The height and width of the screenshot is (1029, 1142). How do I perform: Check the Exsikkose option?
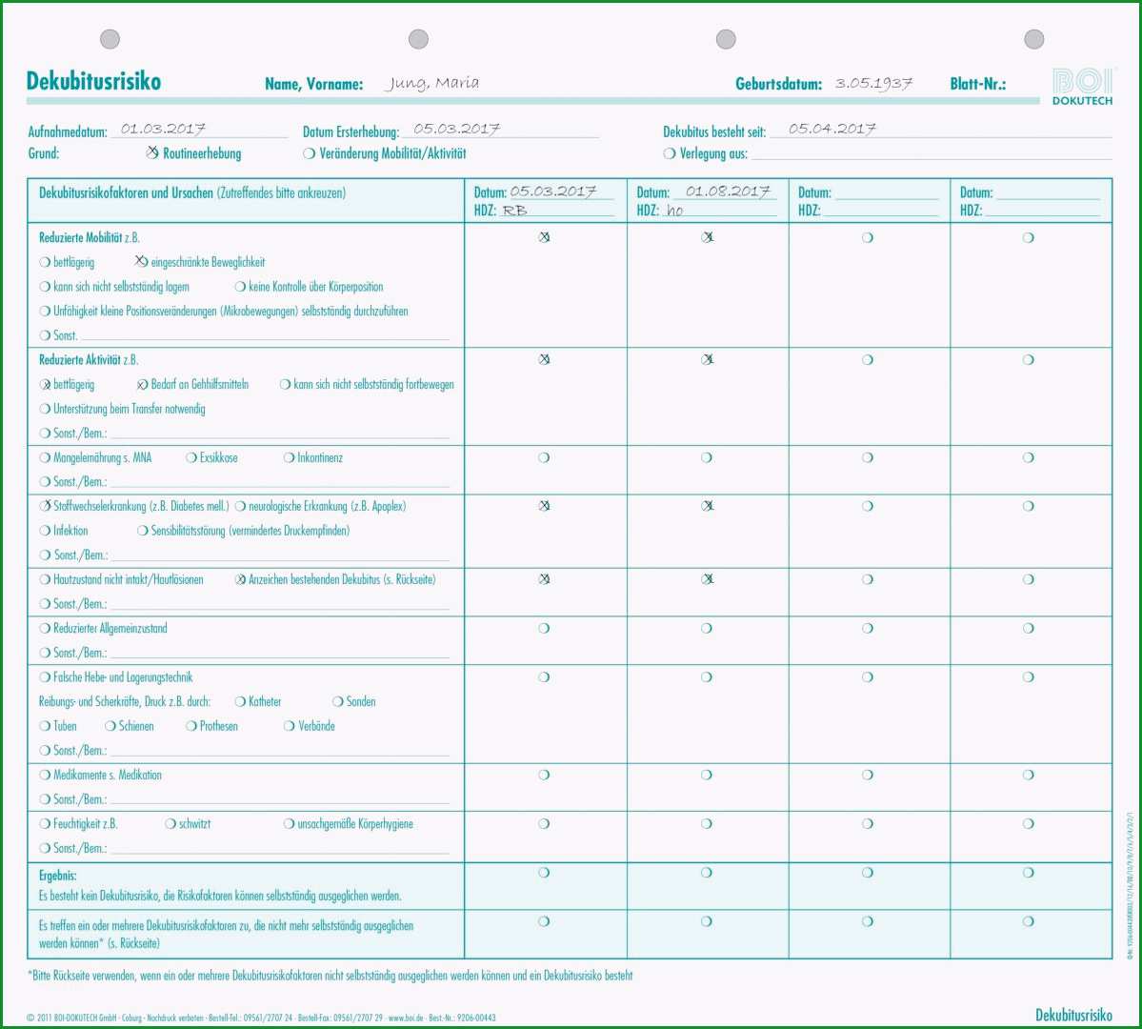click(x=191, y=457)
